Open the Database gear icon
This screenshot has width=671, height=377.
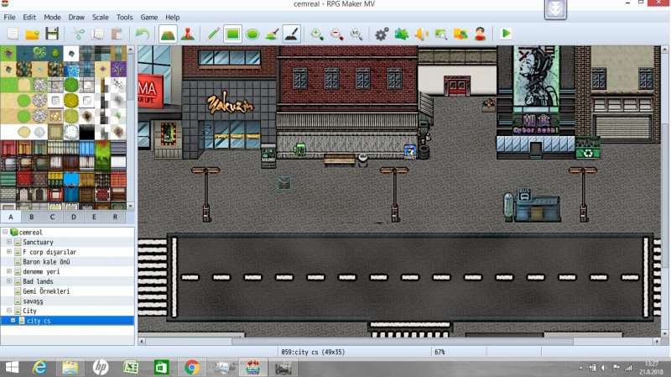(x=382, y=34)
